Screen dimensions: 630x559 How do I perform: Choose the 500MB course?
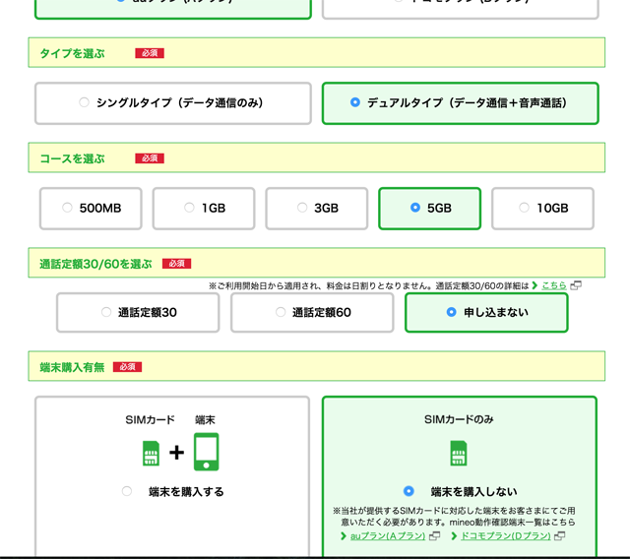[91, 208]
